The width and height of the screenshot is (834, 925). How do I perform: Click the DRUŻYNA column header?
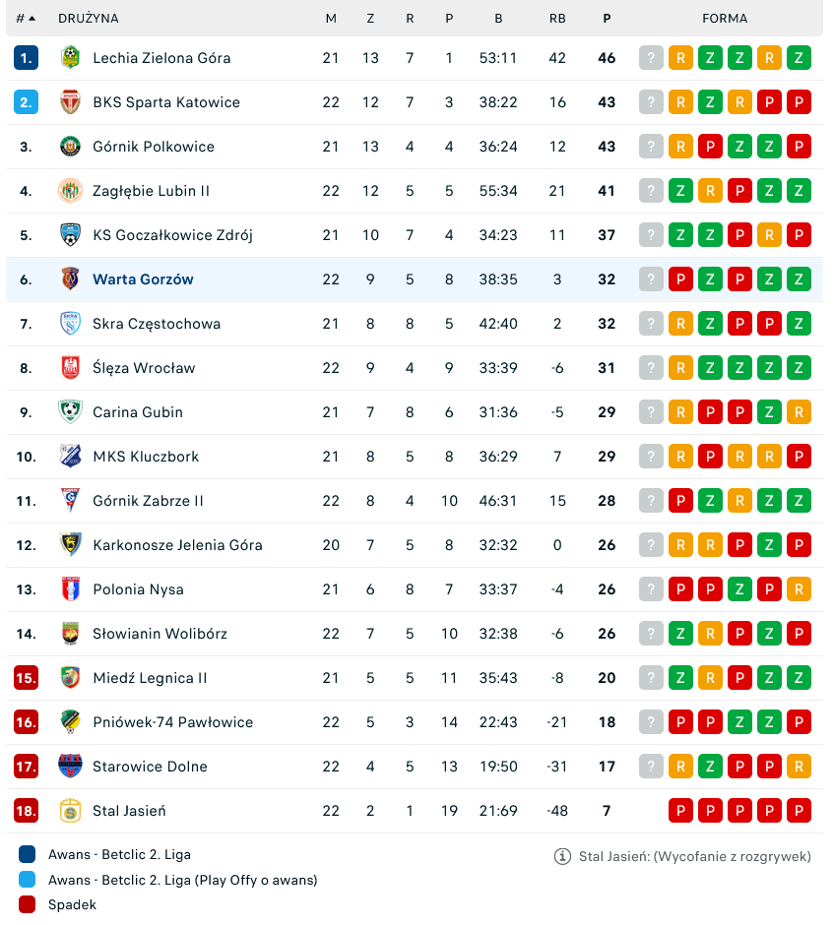coord(89,19)
